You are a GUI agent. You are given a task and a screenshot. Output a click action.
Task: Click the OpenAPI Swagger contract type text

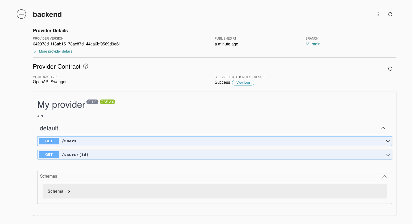(x=50, y=82)
